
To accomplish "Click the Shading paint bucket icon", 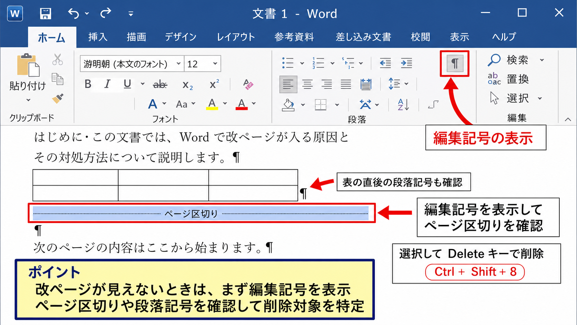I will (288, 105).
